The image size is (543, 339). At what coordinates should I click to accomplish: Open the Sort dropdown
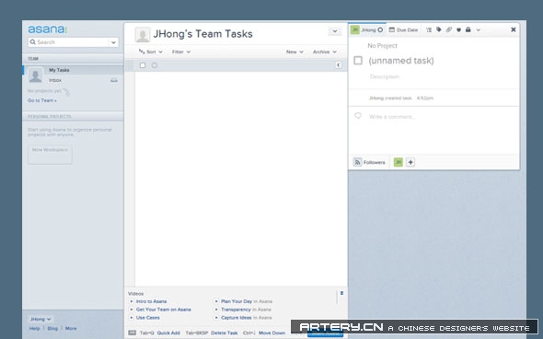150,52
